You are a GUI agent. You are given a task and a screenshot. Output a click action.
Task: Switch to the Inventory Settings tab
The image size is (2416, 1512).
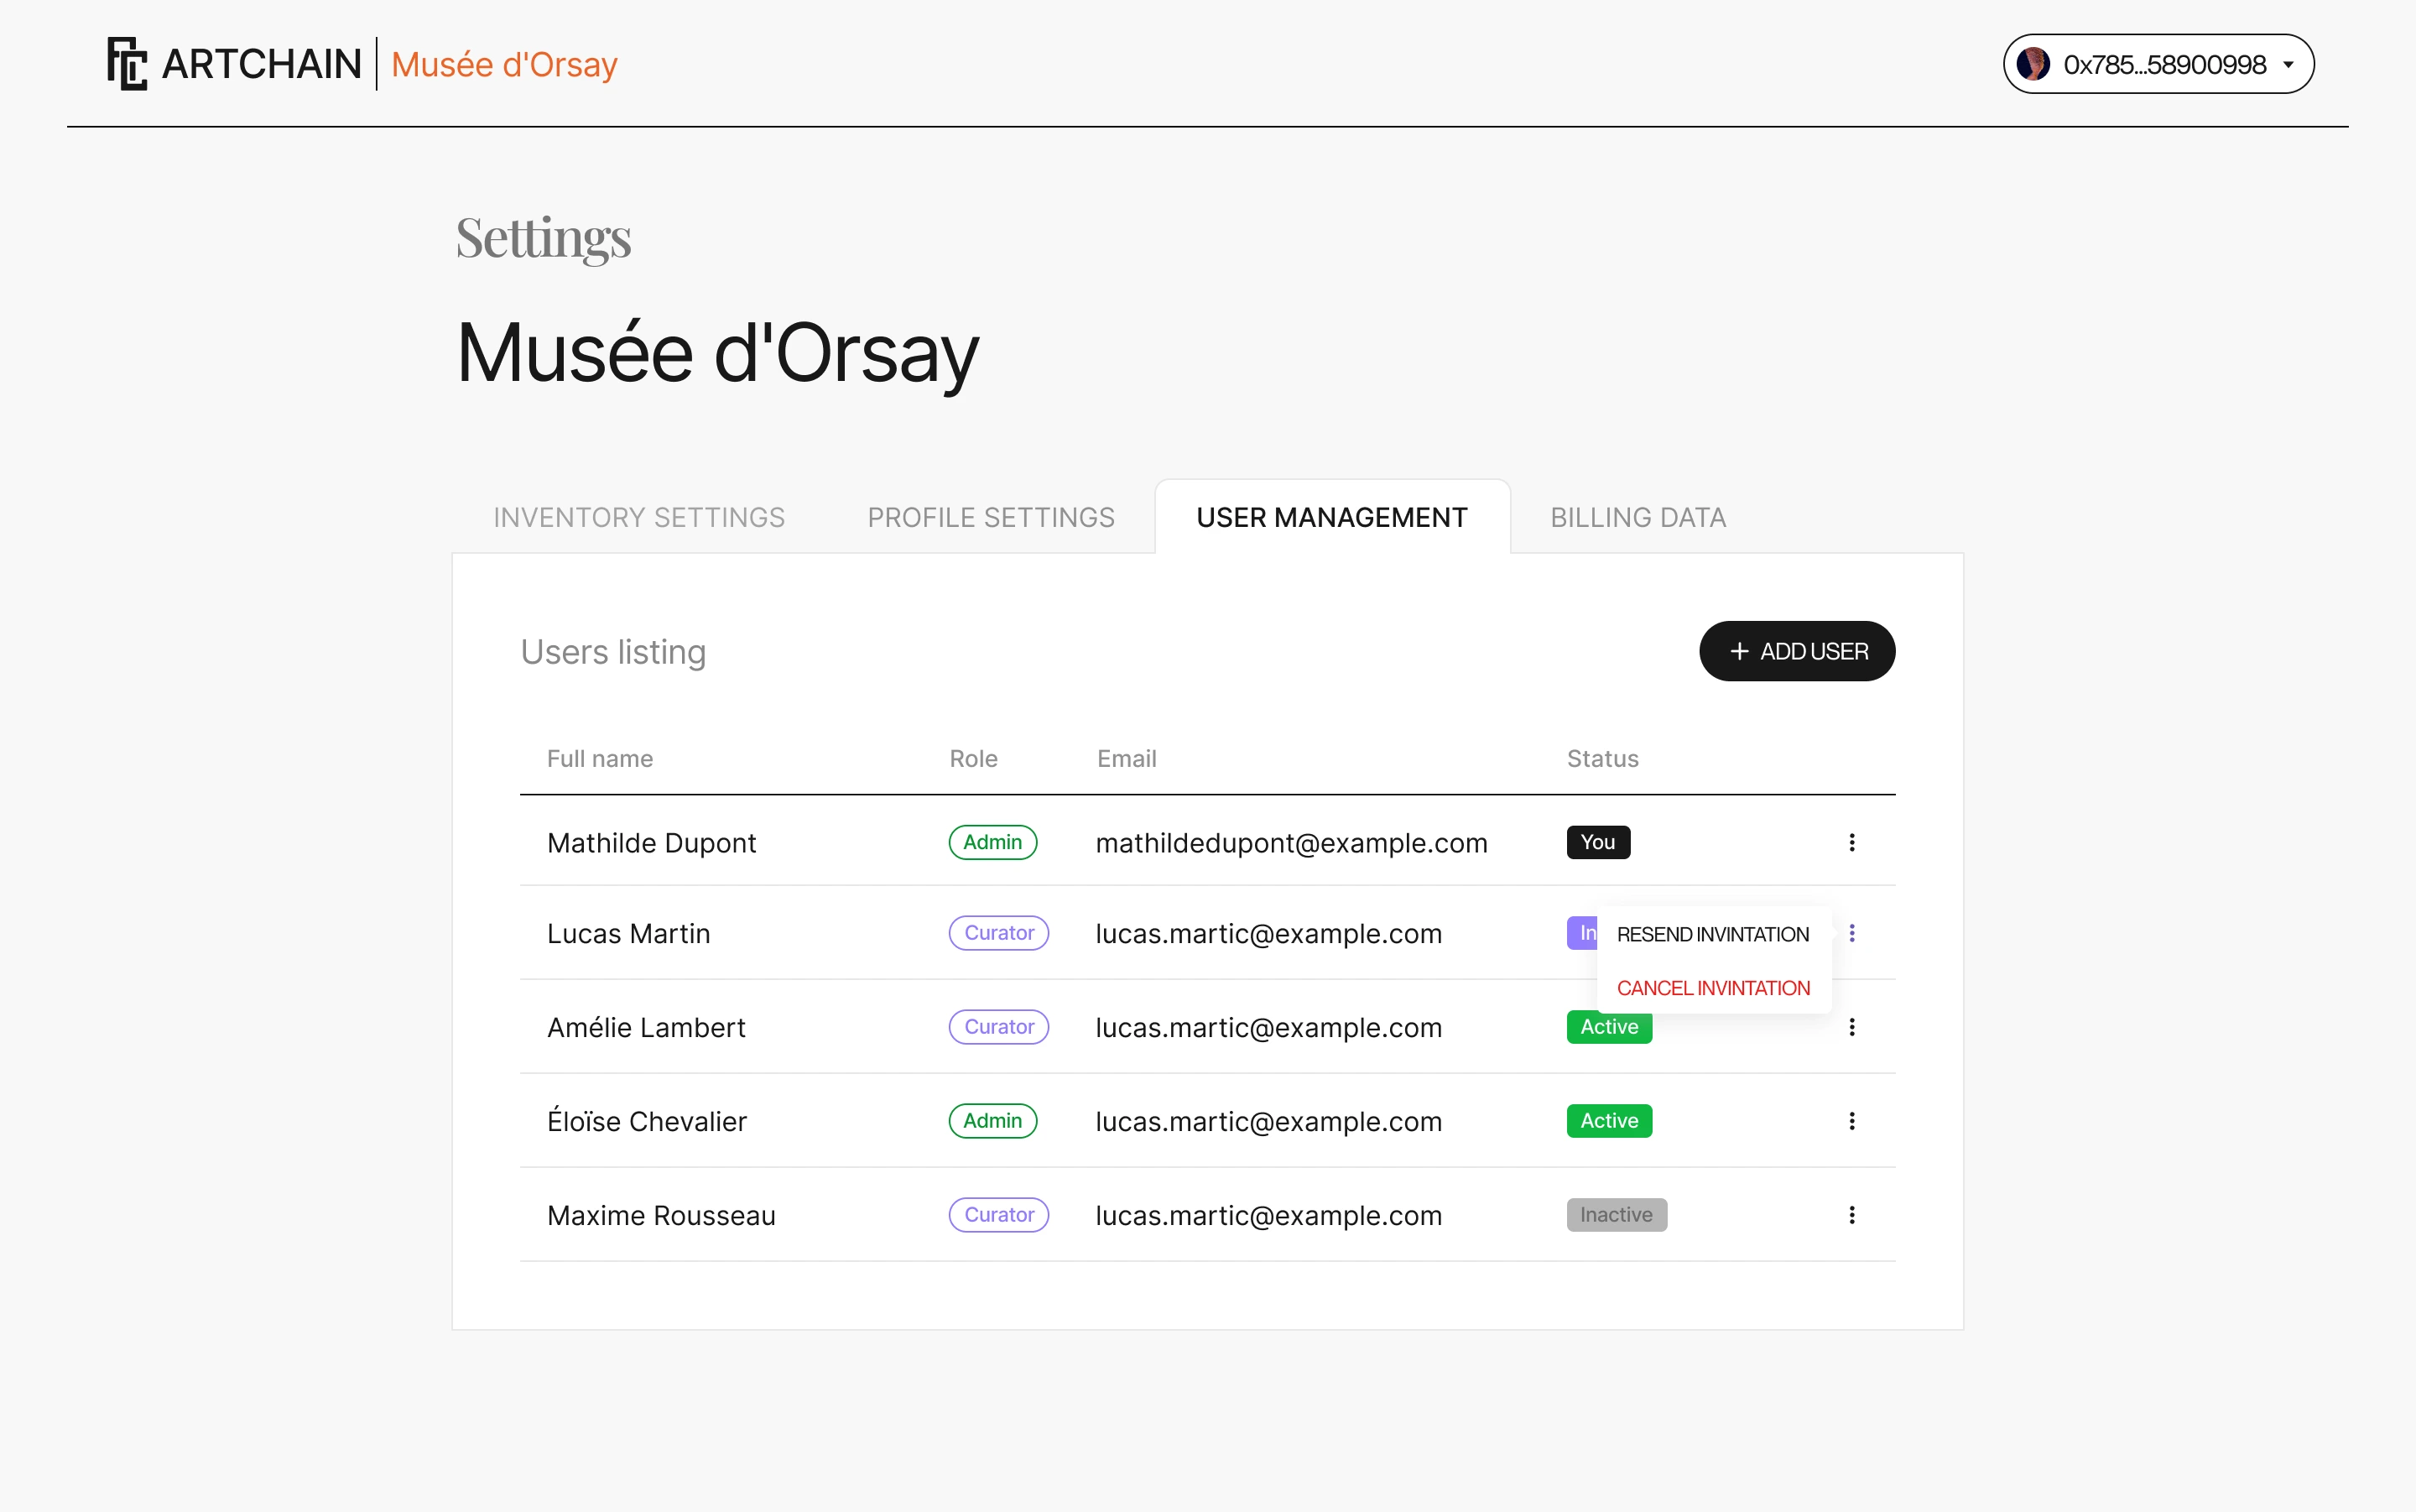638,517
